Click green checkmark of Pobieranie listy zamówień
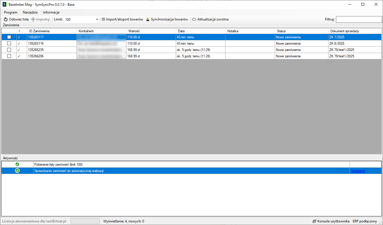This screenshot has height=225, width=383. coord(17,164)
